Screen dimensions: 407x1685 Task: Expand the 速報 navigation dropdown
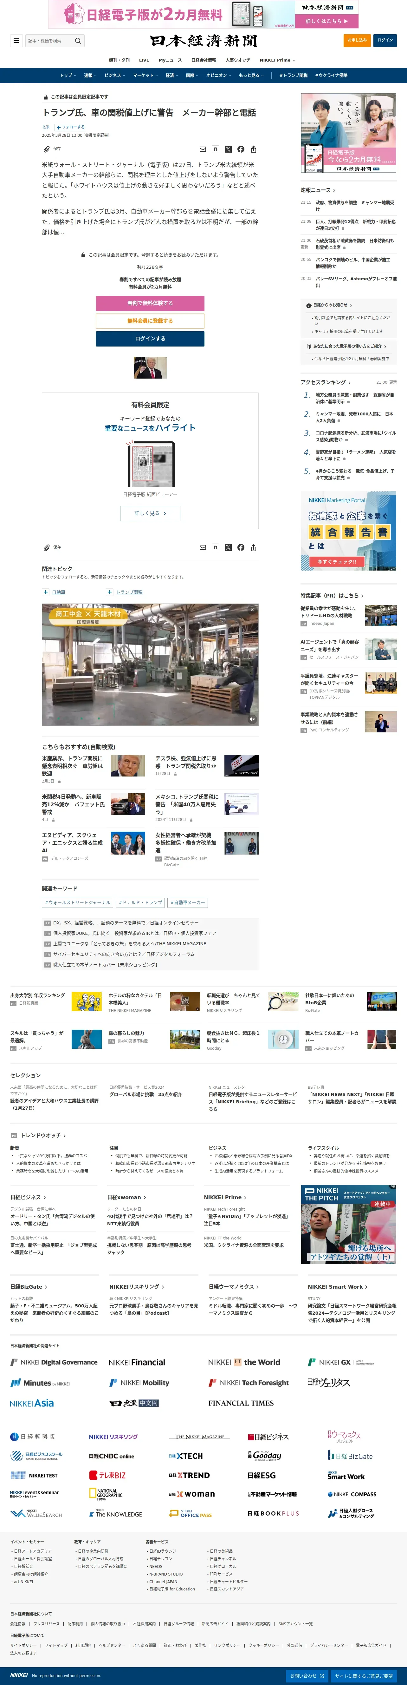(90, 75)
